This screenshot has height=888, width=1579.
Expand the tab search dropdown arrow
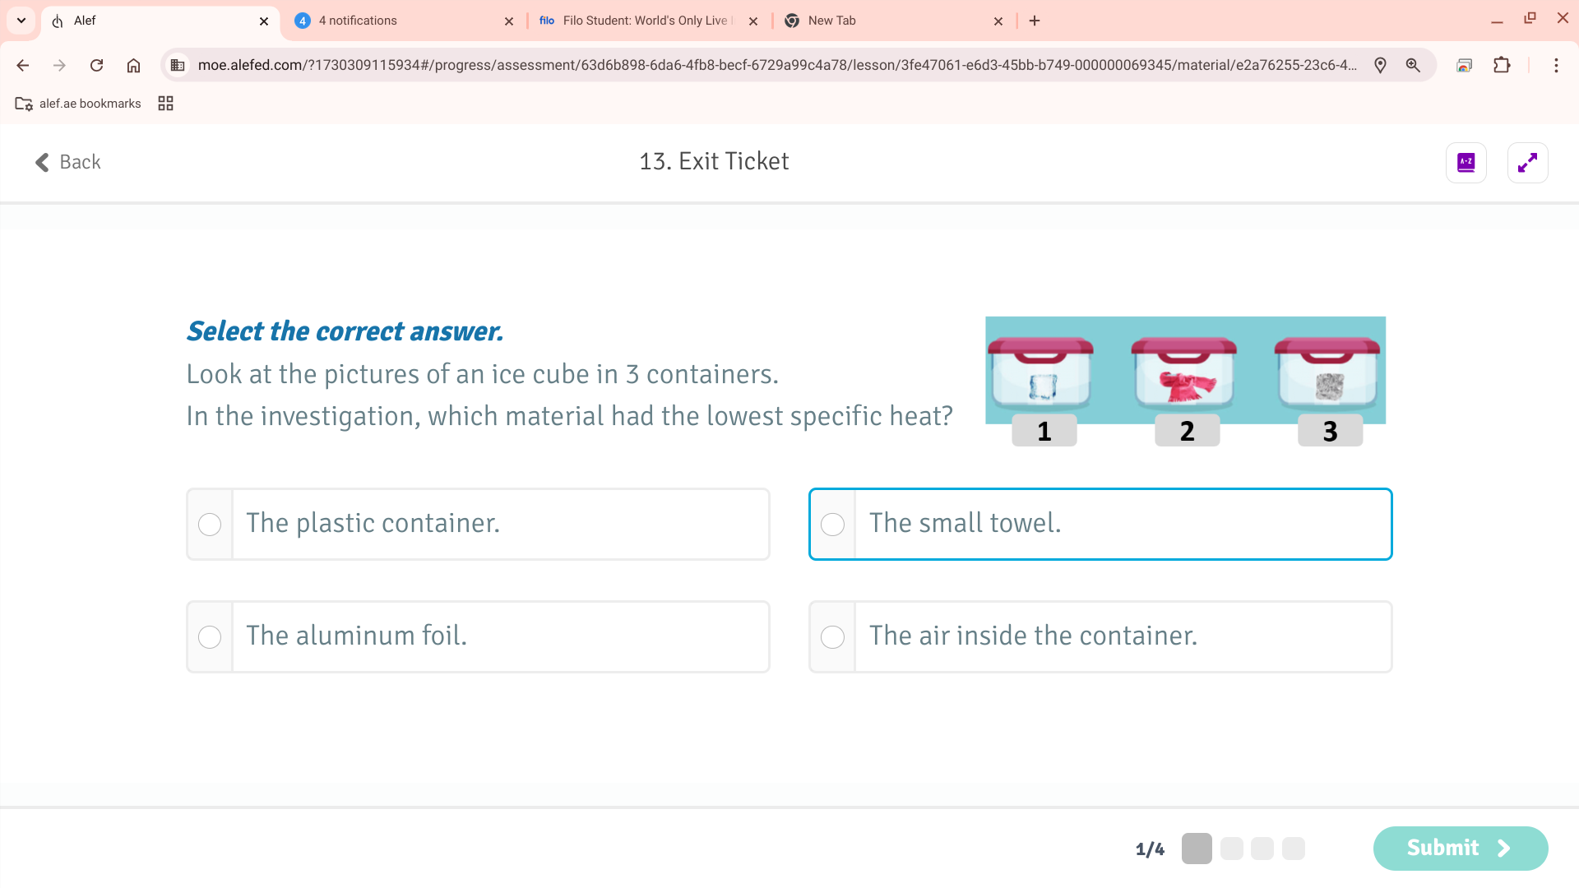21,21
